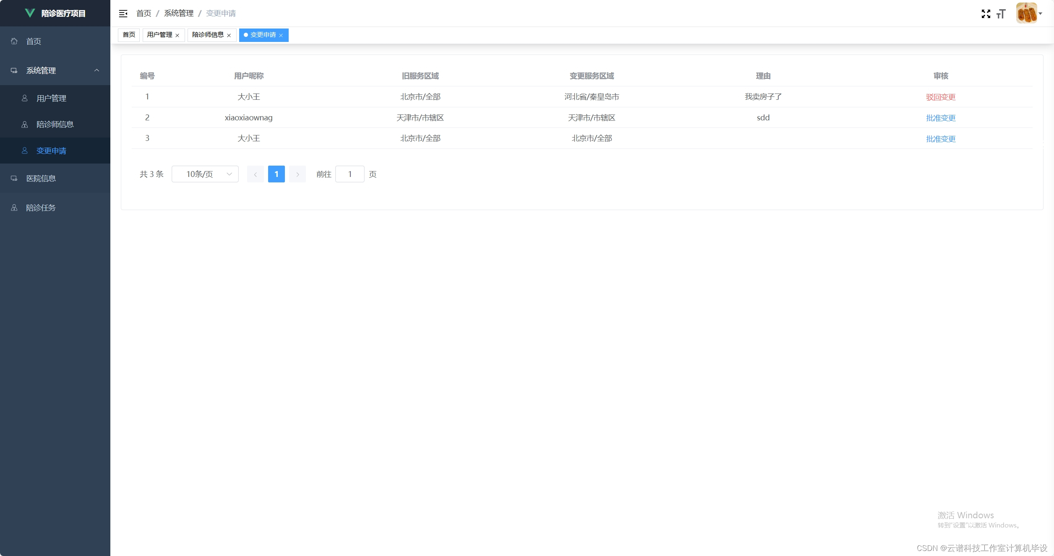Toggle the sidebar hamburger collapse icon

(123, 13)
